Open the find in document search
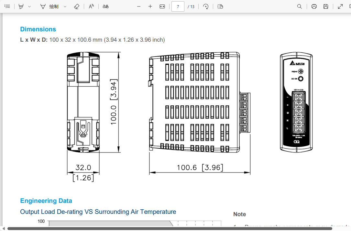Image resolution: width=351 pixels, height=231 pixels. click(300, 6)
